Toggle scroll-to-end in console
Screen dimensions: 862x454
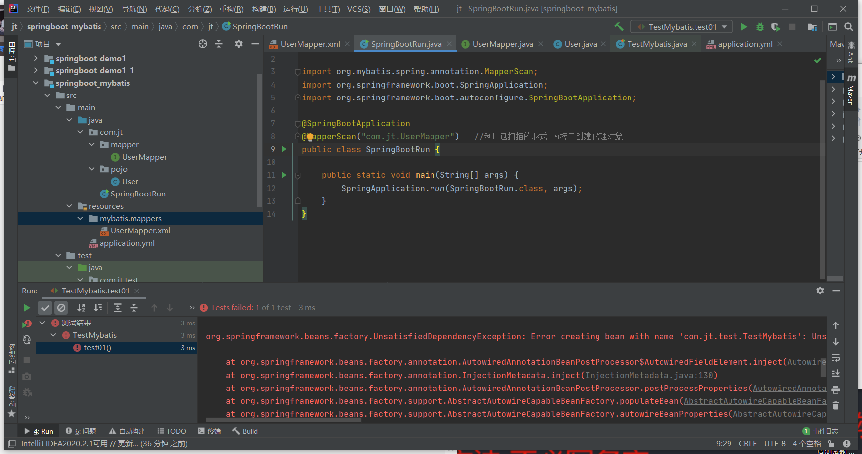836,374
